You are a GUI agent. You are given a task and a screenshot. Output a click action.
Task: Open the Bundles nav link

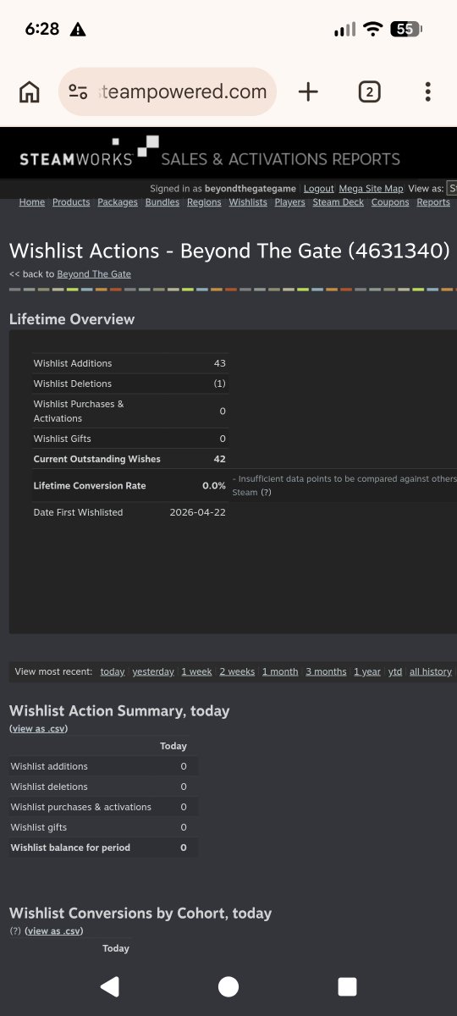coord(162,202)
